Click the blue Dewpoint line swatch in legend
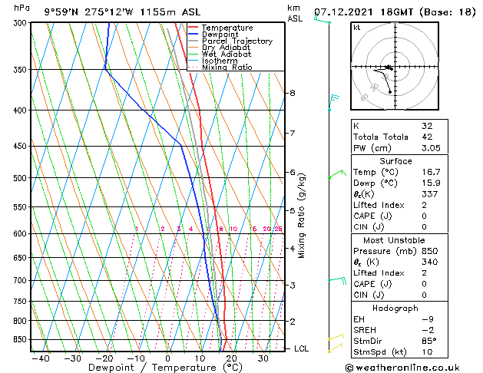The image size is (483, 373). pyautogui.click(x=193, y=34)
